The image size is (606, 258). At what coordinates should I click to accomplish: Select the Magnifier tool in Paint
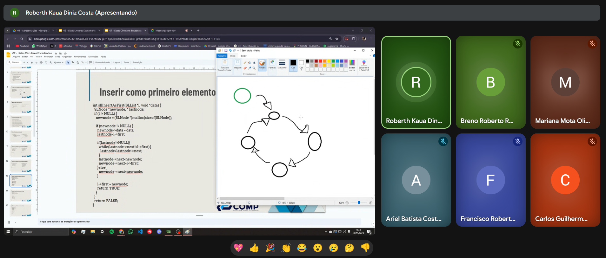coord(254,68)
